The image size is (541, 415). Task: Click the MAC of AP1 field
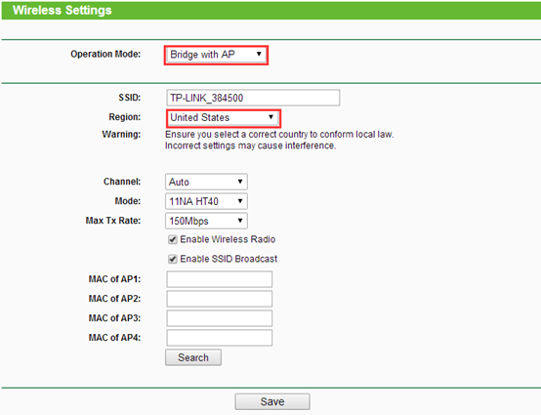coord(220,279)
